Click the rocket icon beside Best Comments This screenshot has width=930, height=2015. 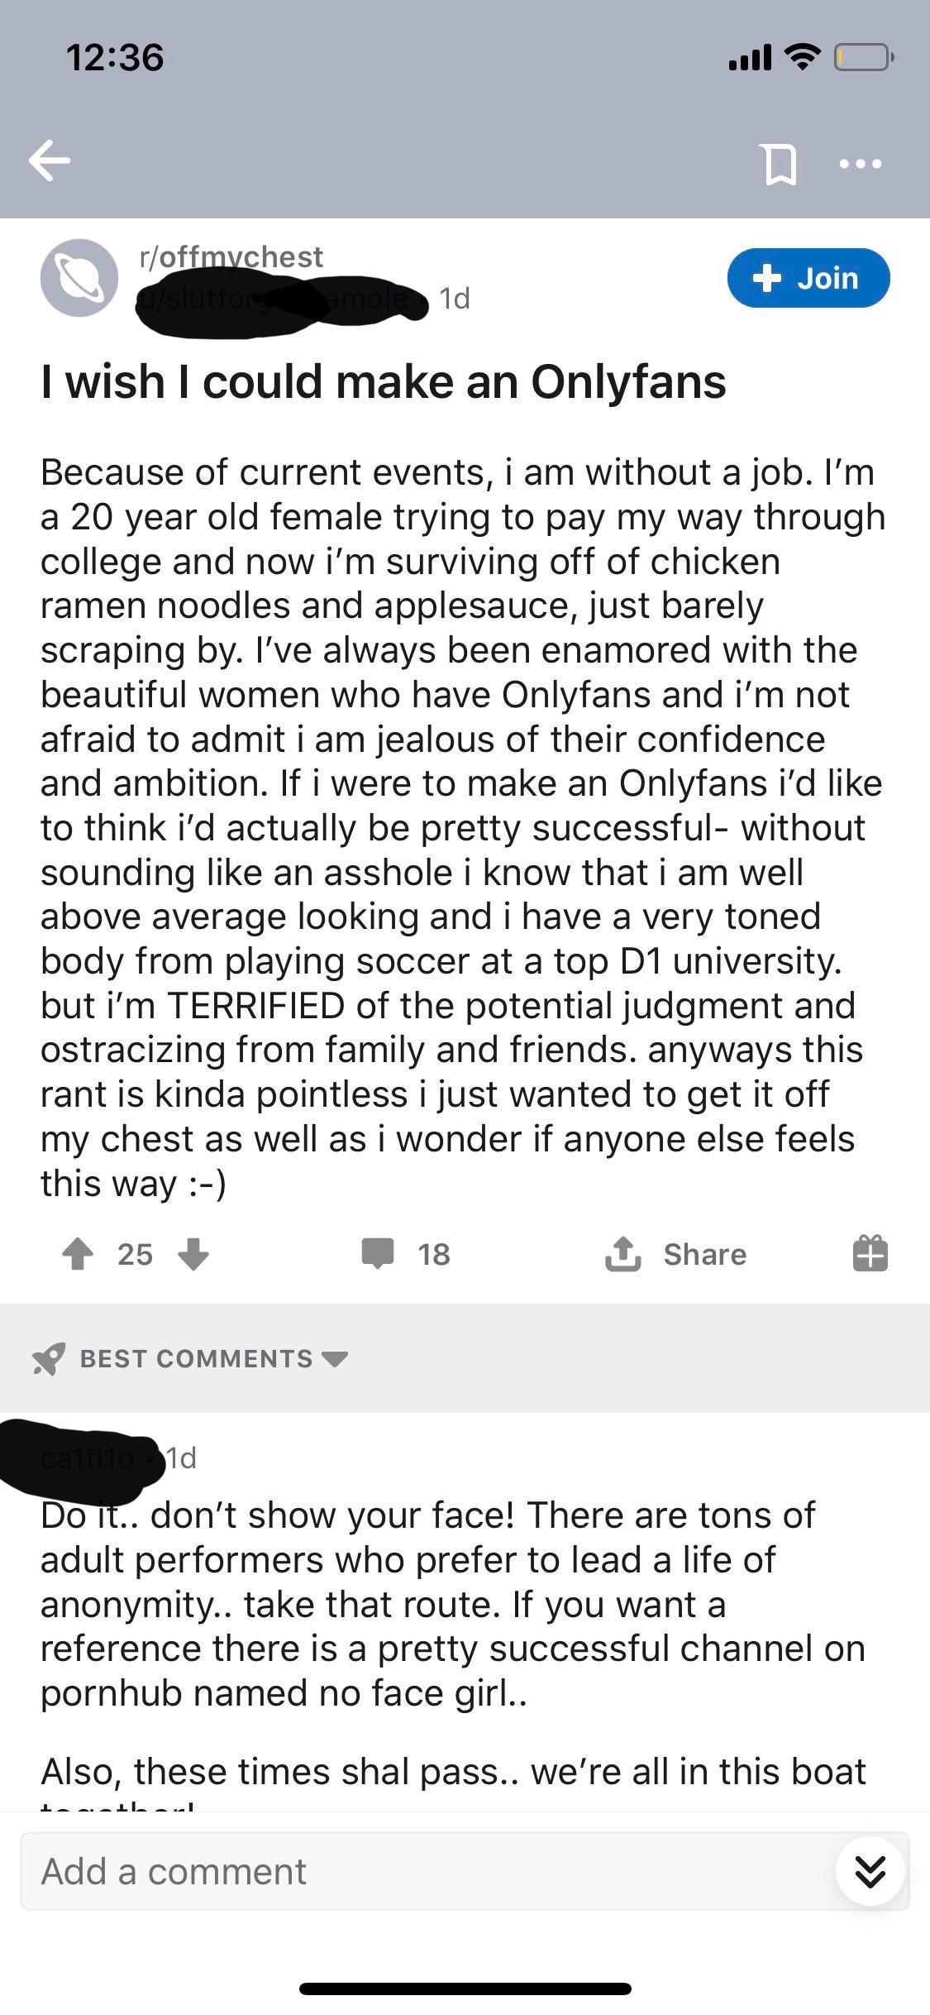[x=48, y=1359]
